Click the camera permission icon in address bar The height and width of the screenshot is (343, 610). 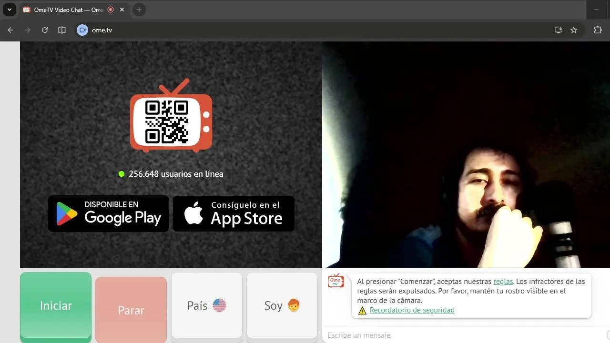[x=82, y=30]
